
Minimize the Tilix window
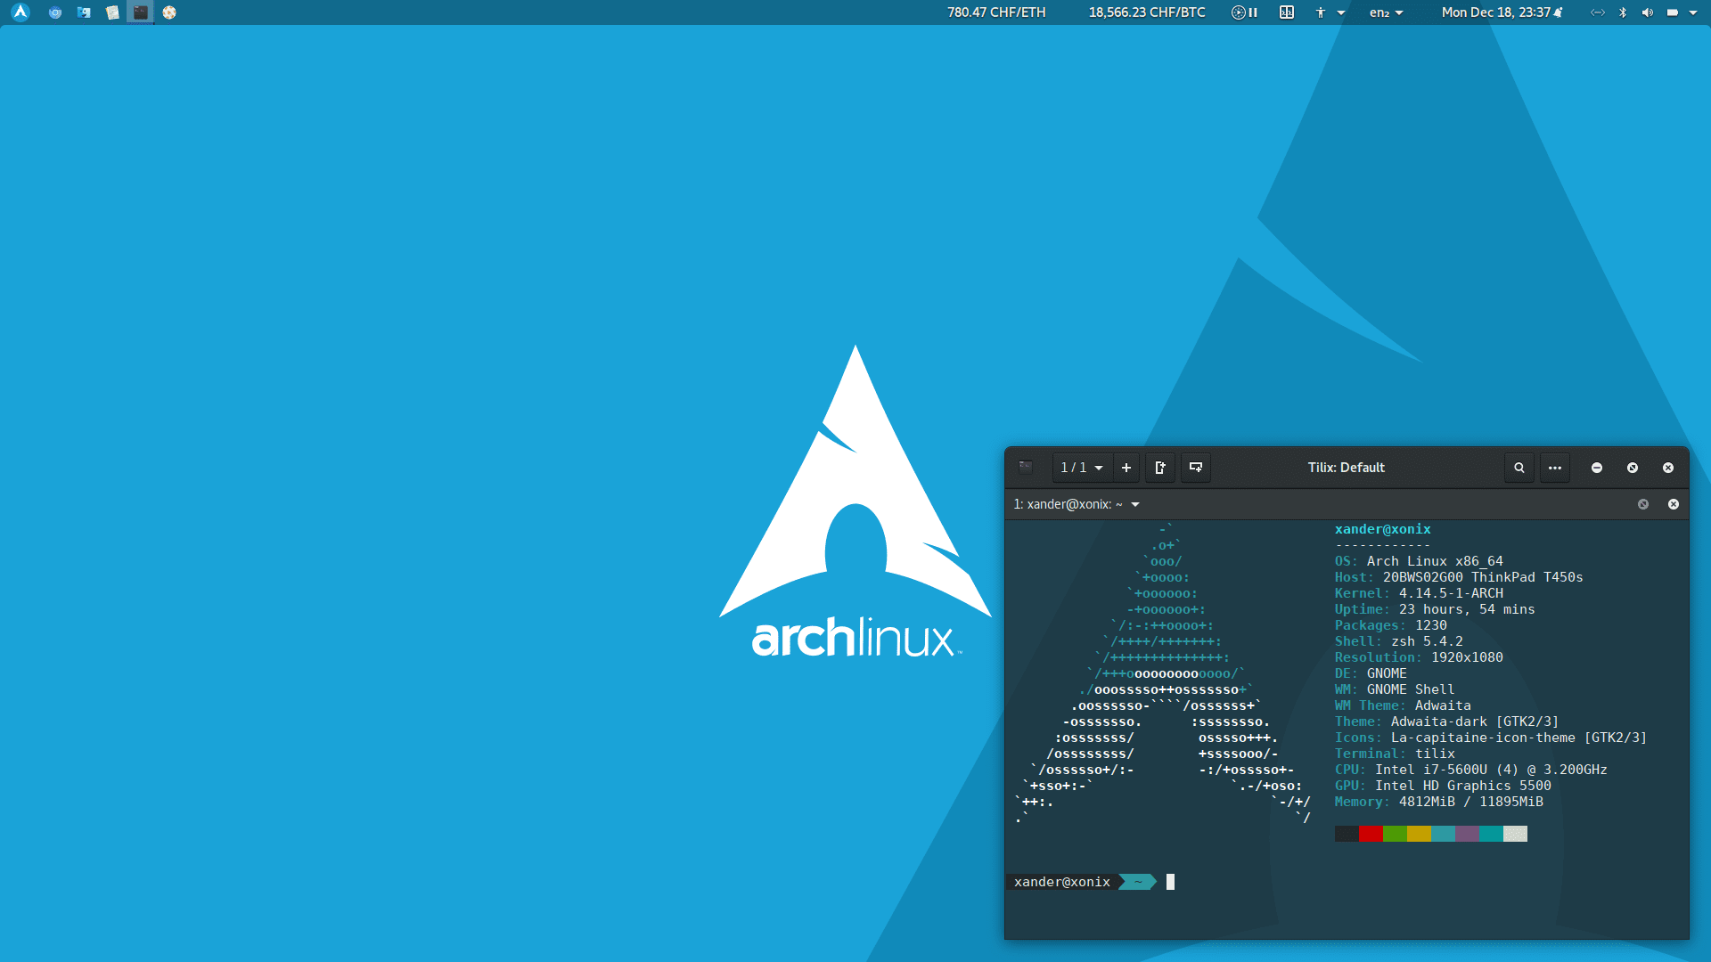[1597, 468]
